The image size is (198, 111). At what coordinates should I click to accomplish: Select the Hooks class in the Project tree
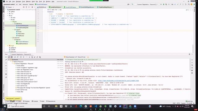19,31
